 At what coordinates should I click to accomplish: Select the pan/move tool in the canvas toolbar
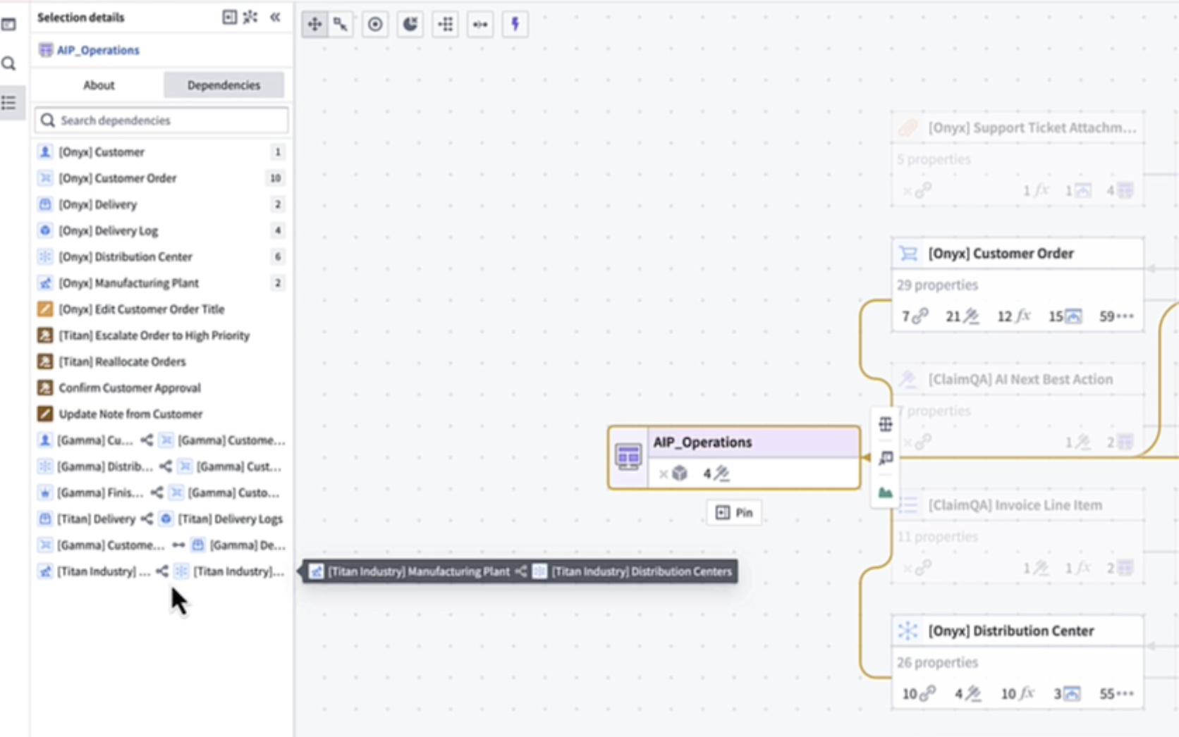coord(314,24)
